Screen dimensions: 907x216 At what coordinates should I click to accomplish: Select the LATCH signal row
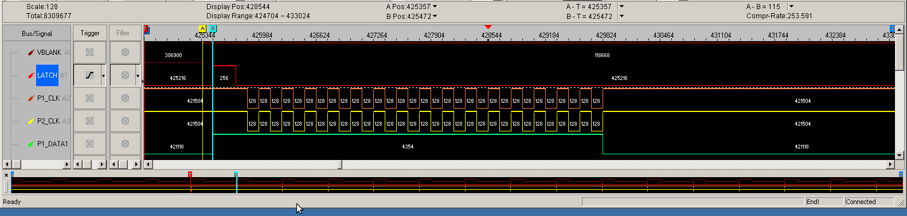pyautogui.click(x=47, y=75)
